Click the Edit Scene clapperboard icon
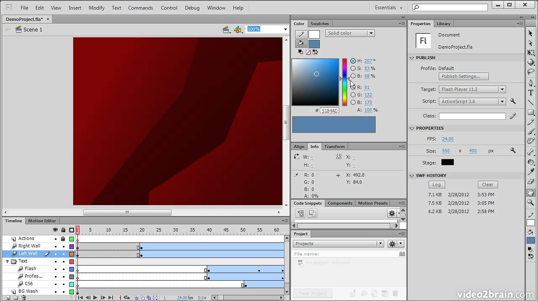The height and width of the screenshot is (302, 538). [x=226, y=29]
